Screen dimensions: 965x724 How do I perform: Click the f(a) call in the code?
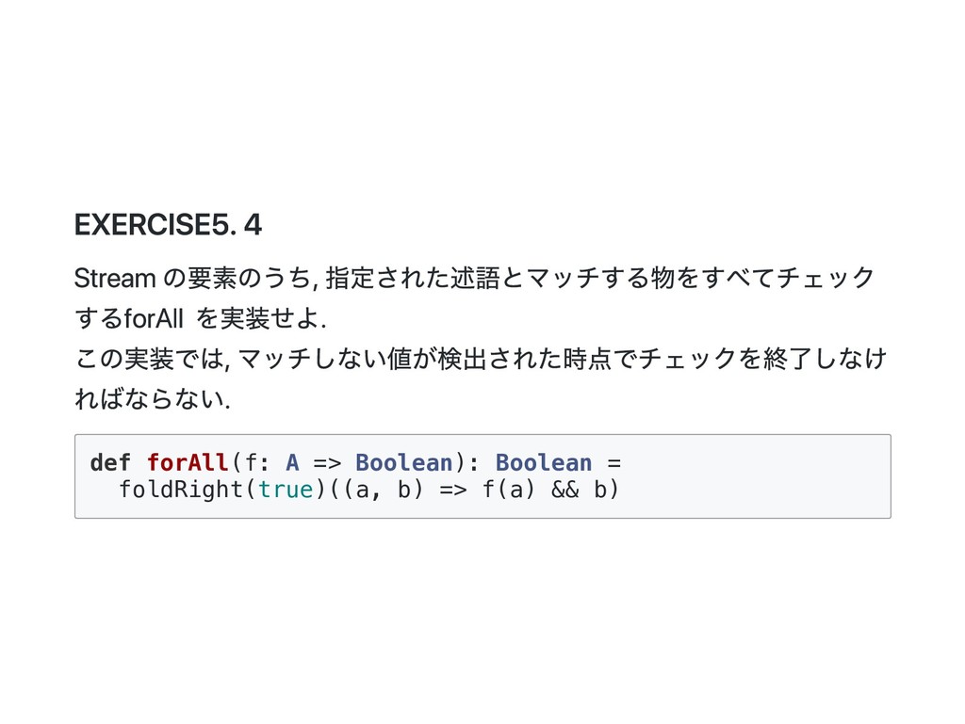click(509, 491)
